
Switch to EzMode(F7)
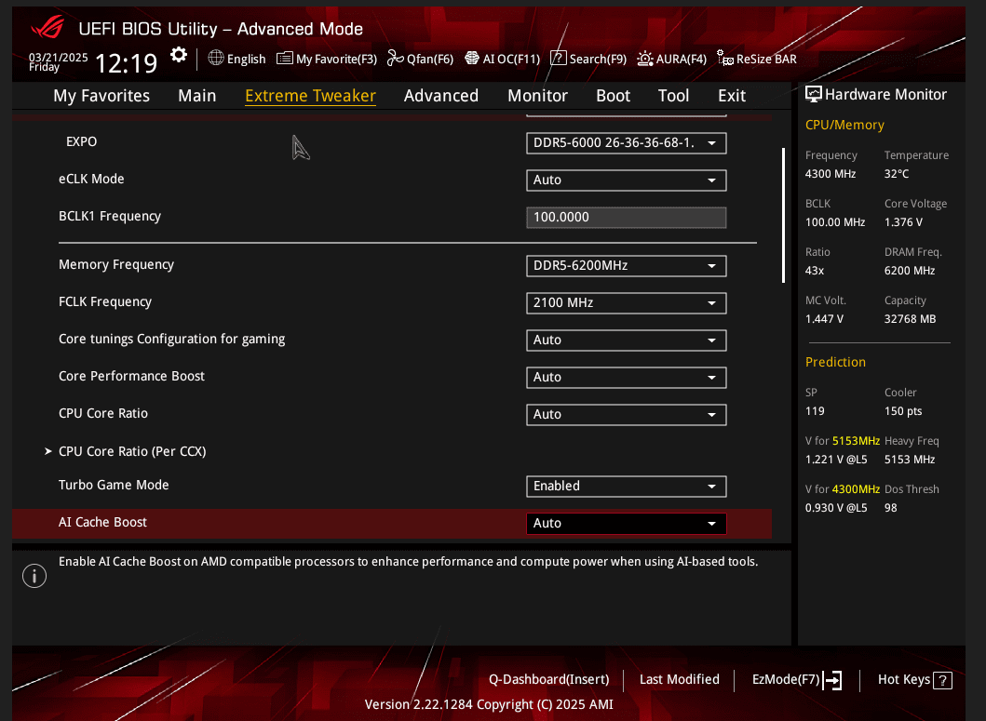[797, 680]
